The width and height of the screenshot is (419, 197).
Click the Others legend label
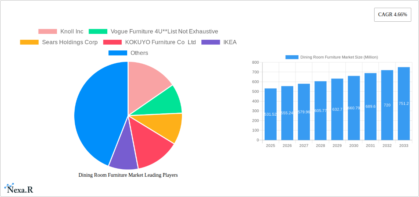point(139,53)
